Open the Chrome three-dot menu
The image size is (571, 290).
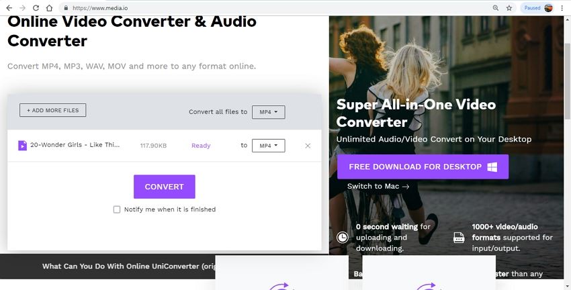[x=562, y=7]
